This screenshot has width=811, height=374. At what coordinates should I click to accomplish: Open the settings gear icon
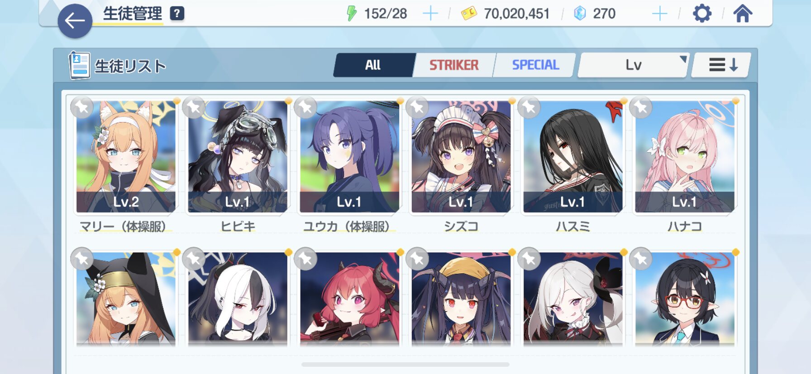click(x=702, y=14)
